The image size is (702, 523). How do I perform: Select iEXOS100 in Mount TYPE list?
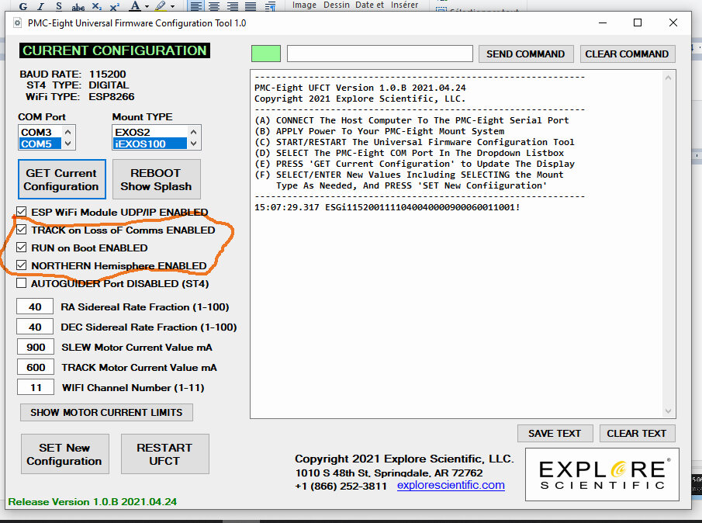pyautogui.click(x=150, y=144)
